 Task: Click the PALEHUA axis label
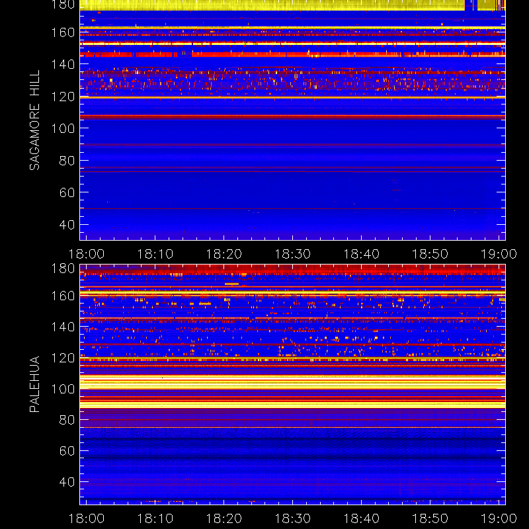point(34,384)
